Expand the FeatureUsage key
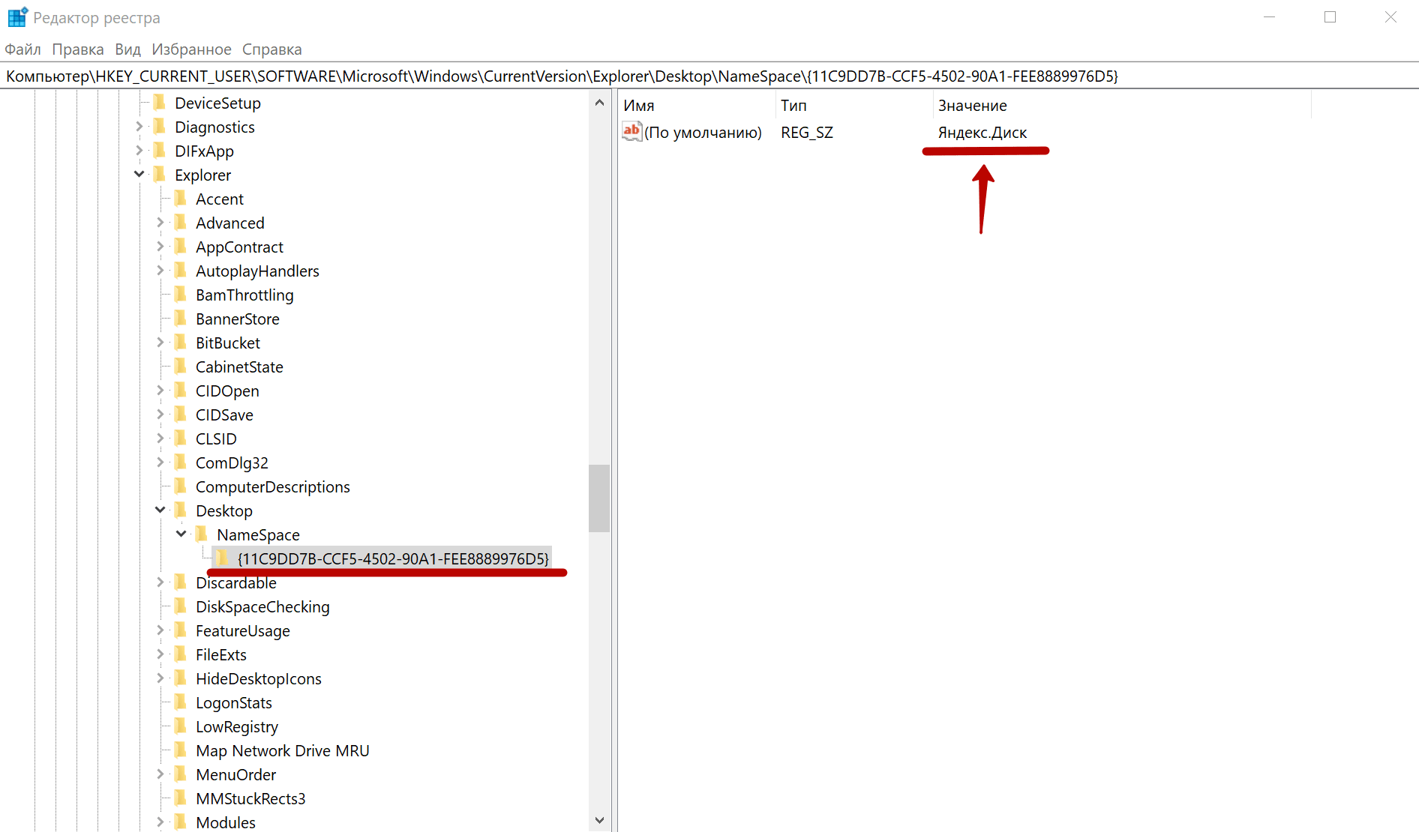The width and height of the screenshot is (1419, 832). point(160,630)
